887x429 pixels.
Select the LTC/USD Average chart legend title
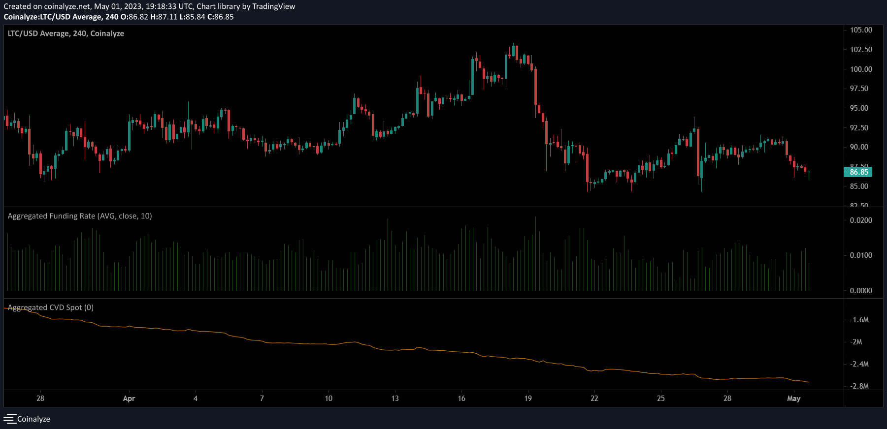66,33
